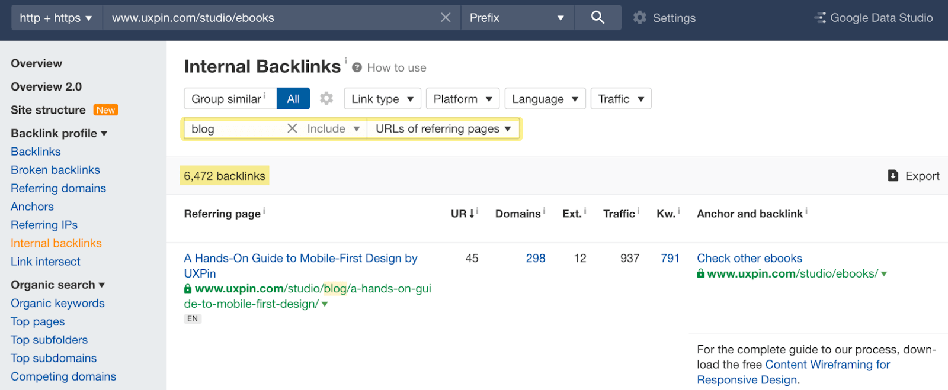Go to Broken backlinks report
This screenshot has height=390, width=948.
[x=55, y=170]
